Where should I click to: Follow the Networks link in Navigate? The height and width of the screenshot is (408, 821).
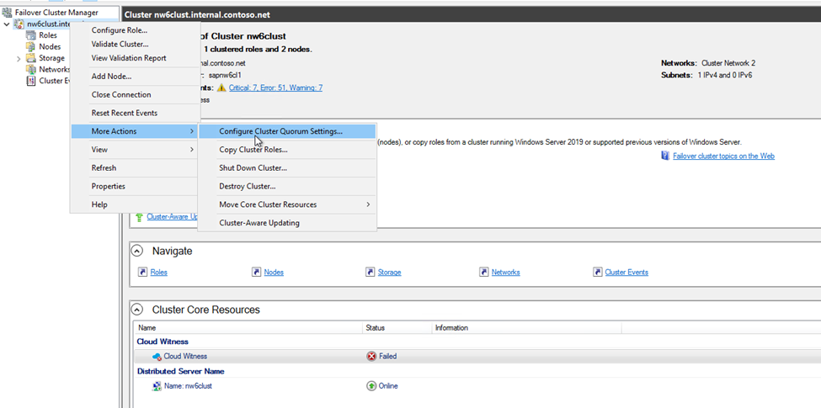pos(506,272)
